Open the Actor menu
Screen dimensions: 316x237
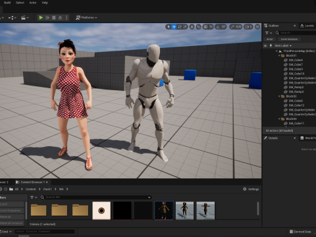click(x=33, y=3)
